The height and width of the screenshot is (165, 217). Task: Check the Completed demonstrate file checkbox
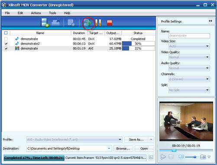[6, 39]
